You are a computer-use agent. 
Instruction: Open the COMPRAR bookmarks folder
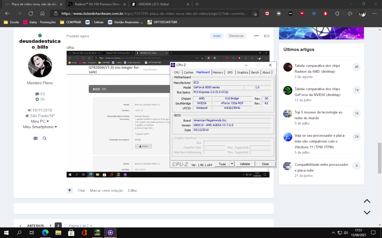[x=71, y=22]
